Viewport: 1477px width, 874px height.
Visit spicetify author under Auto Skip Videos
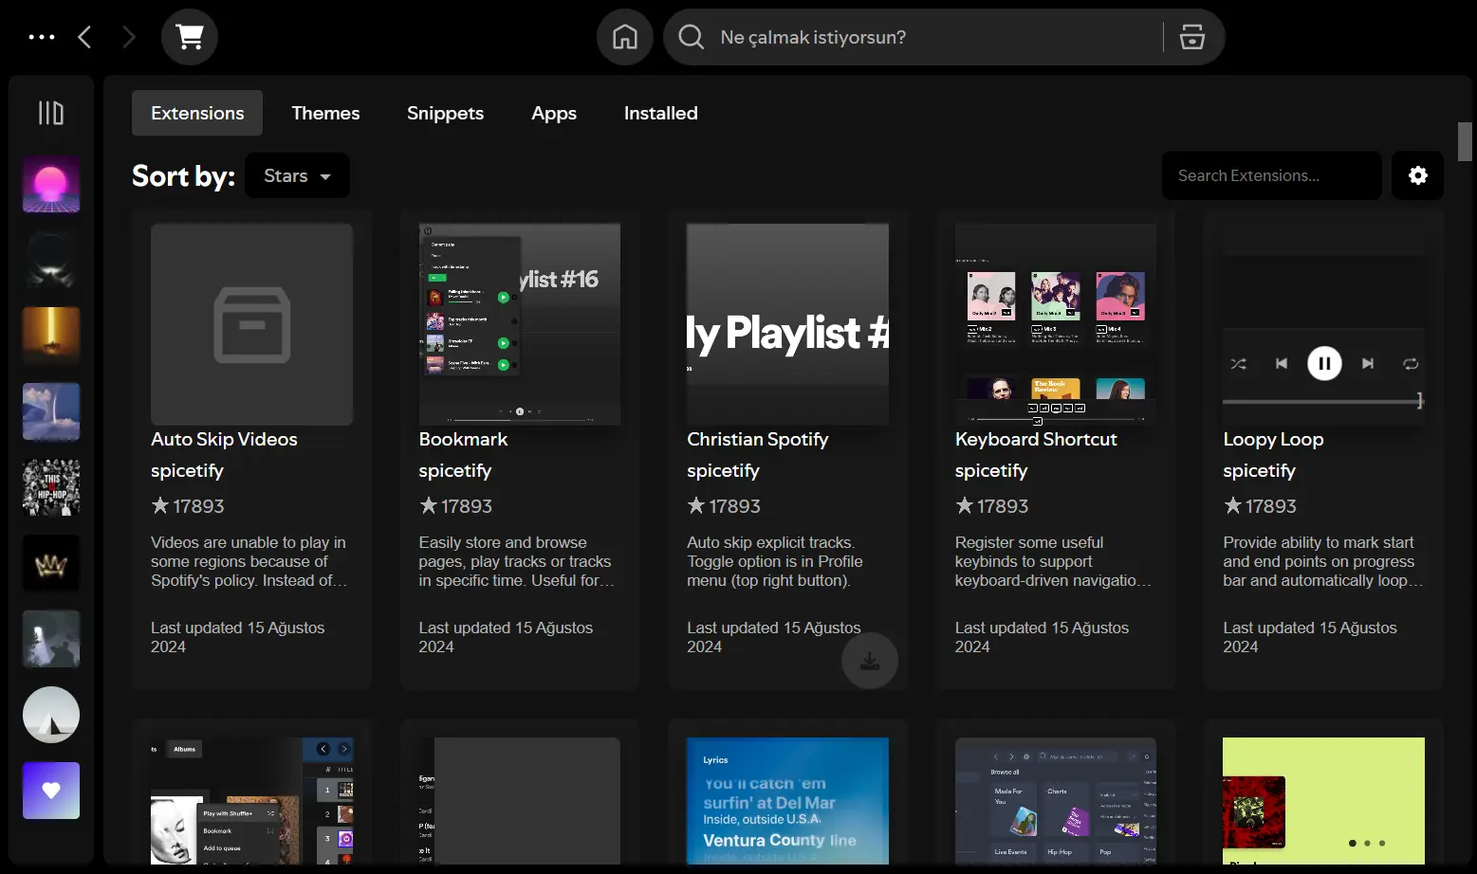point(187,471)
